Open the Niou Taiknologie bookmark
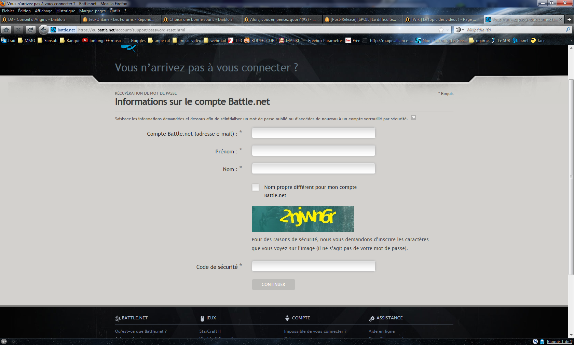The height and width of the screenshot is (345, 574). 441,40
